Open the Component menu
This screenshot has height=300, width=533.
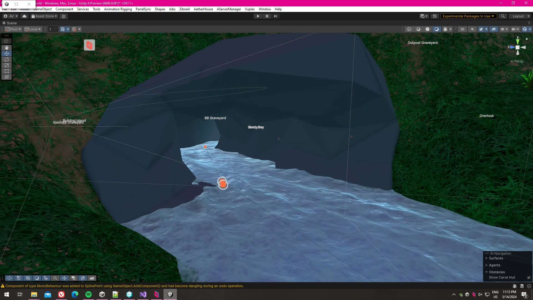[64, 9]
